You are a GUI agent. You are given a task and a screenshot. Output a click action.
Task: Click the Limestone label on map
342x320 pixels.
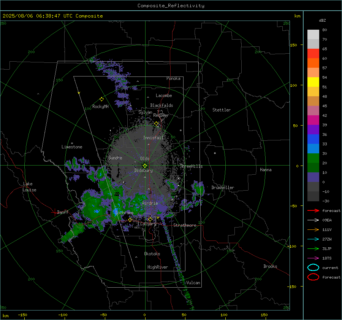tap(72, 147)
